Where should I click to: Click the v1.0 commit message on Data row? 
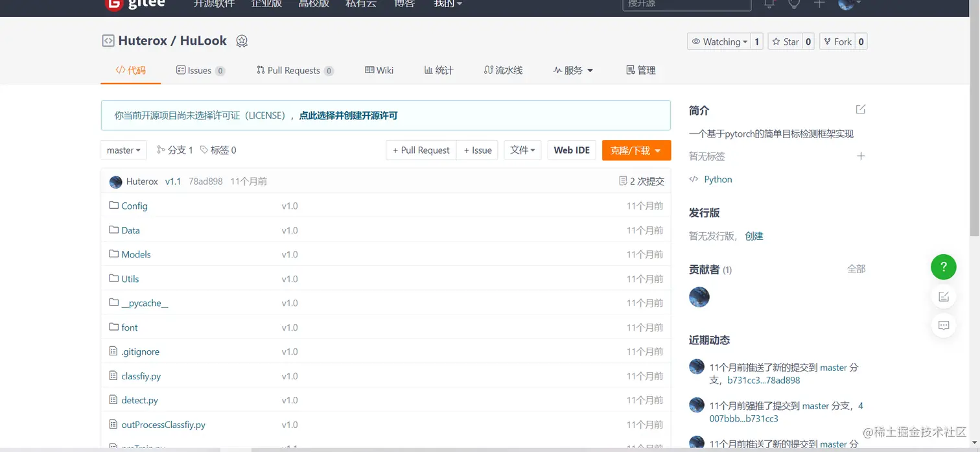(x=290, y=230)
